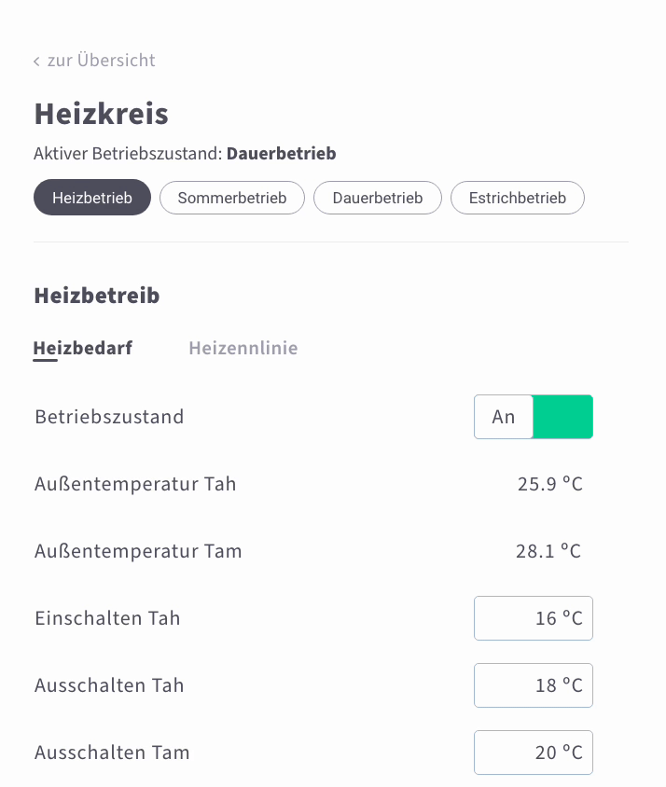The height and width of the screenshot is (787, 666).
Task: Toggle the Betriebszustand switch
Action: pyautogui.click(x=534, y=417)
